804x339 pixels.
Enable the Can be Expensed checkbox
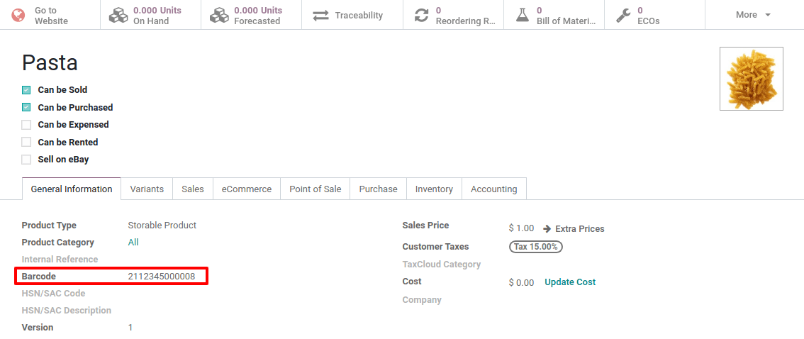click(x=26, y=125)
